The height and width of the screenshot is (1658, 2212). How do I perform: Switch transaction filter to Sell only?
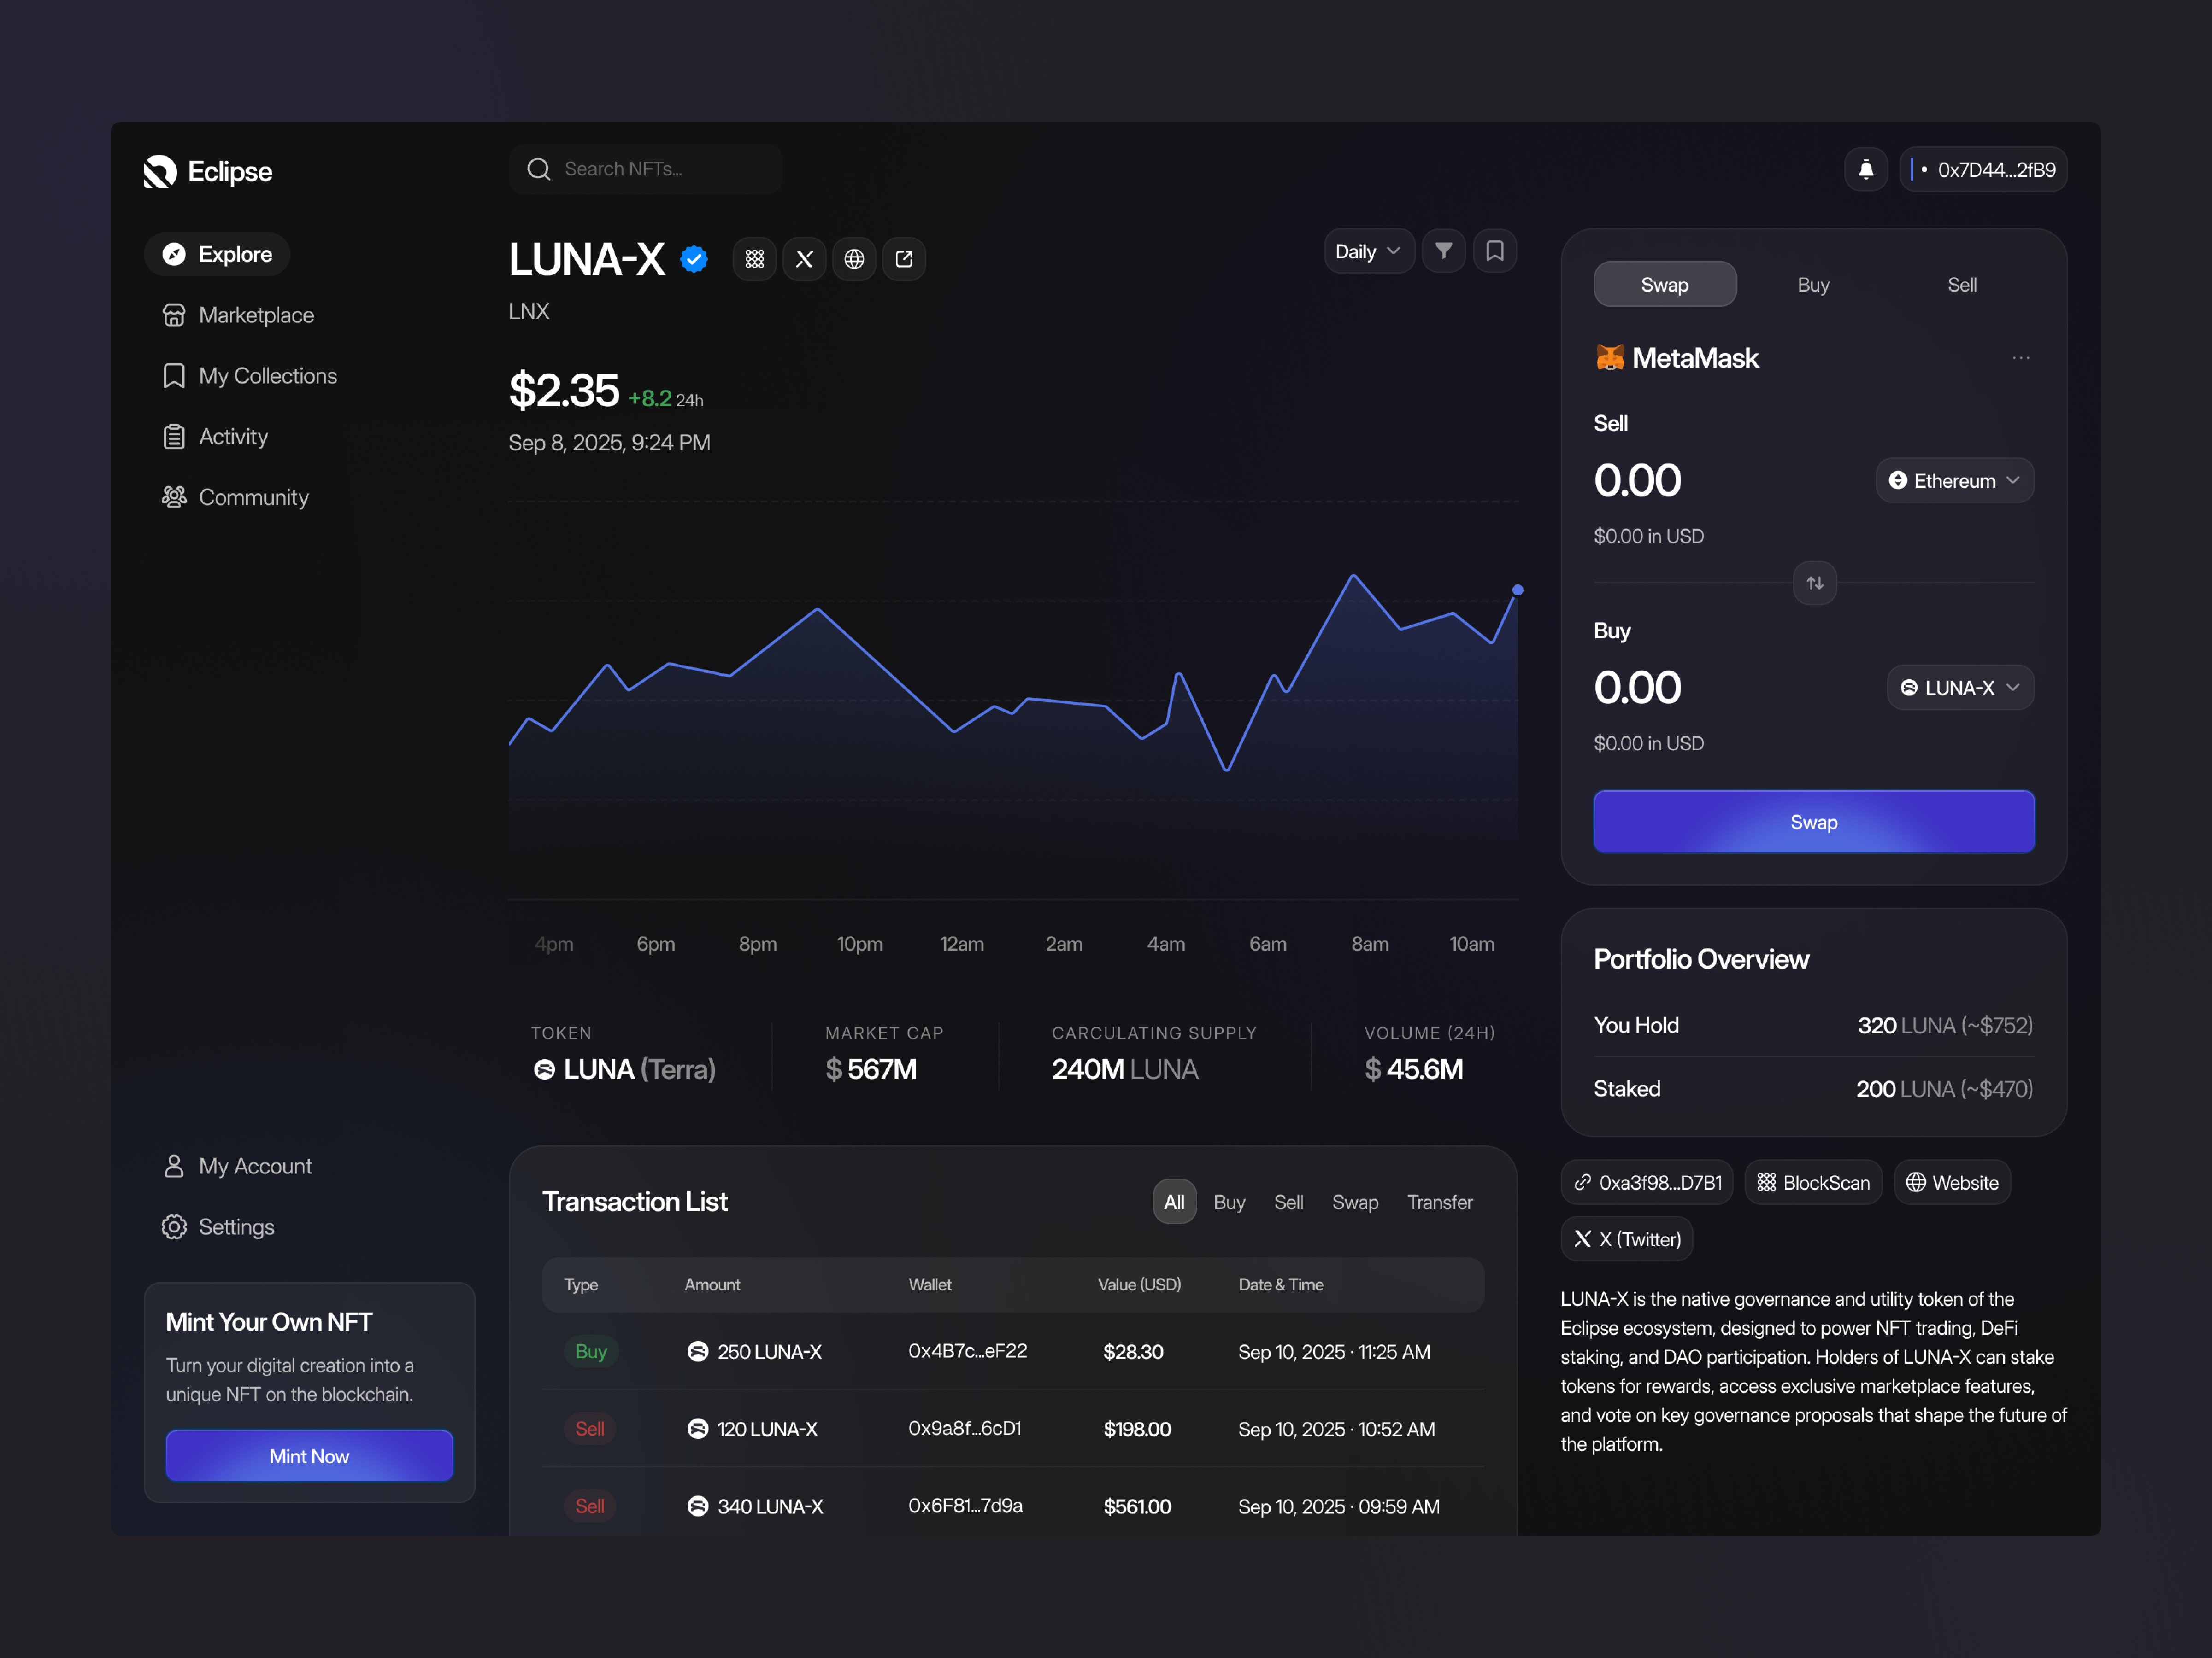pyautogui.click(x=1288, y=1202)
